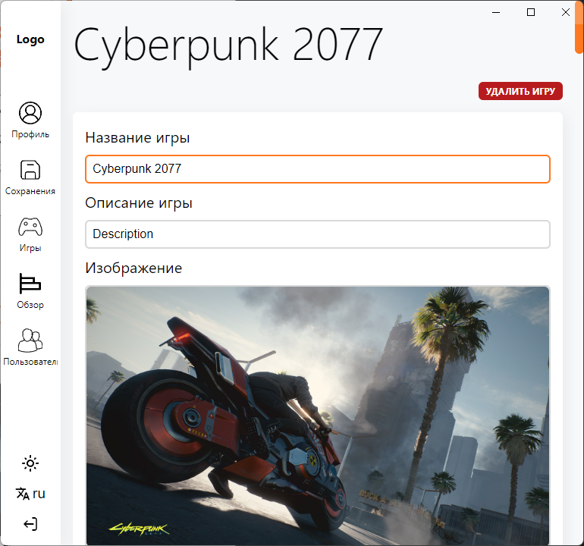Open the Пользователи users icon
Image resolution: width=584 pixels, height=546 pixels.
pos(30,340)
